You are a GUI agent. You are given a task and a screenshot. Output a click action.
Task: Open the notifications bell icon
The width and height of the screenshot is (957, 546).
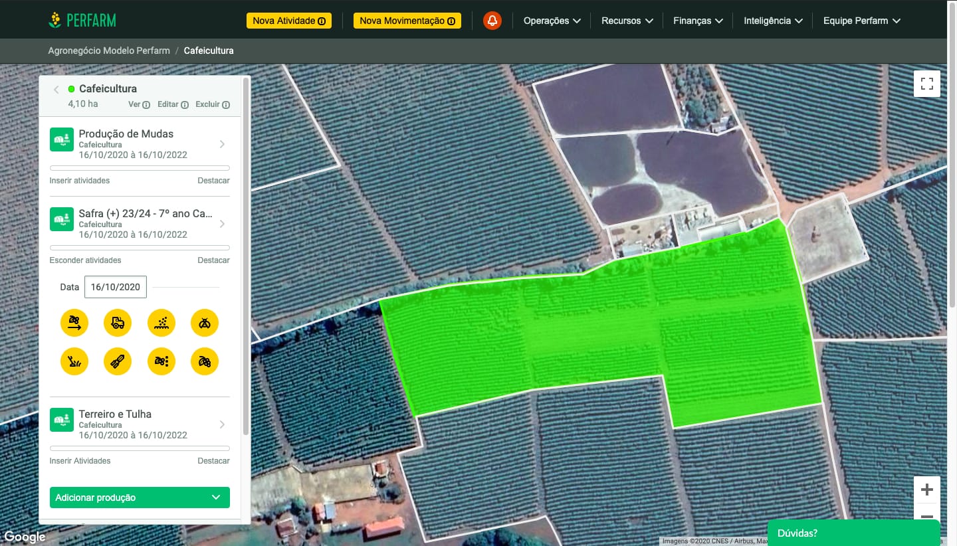(492, 21)
